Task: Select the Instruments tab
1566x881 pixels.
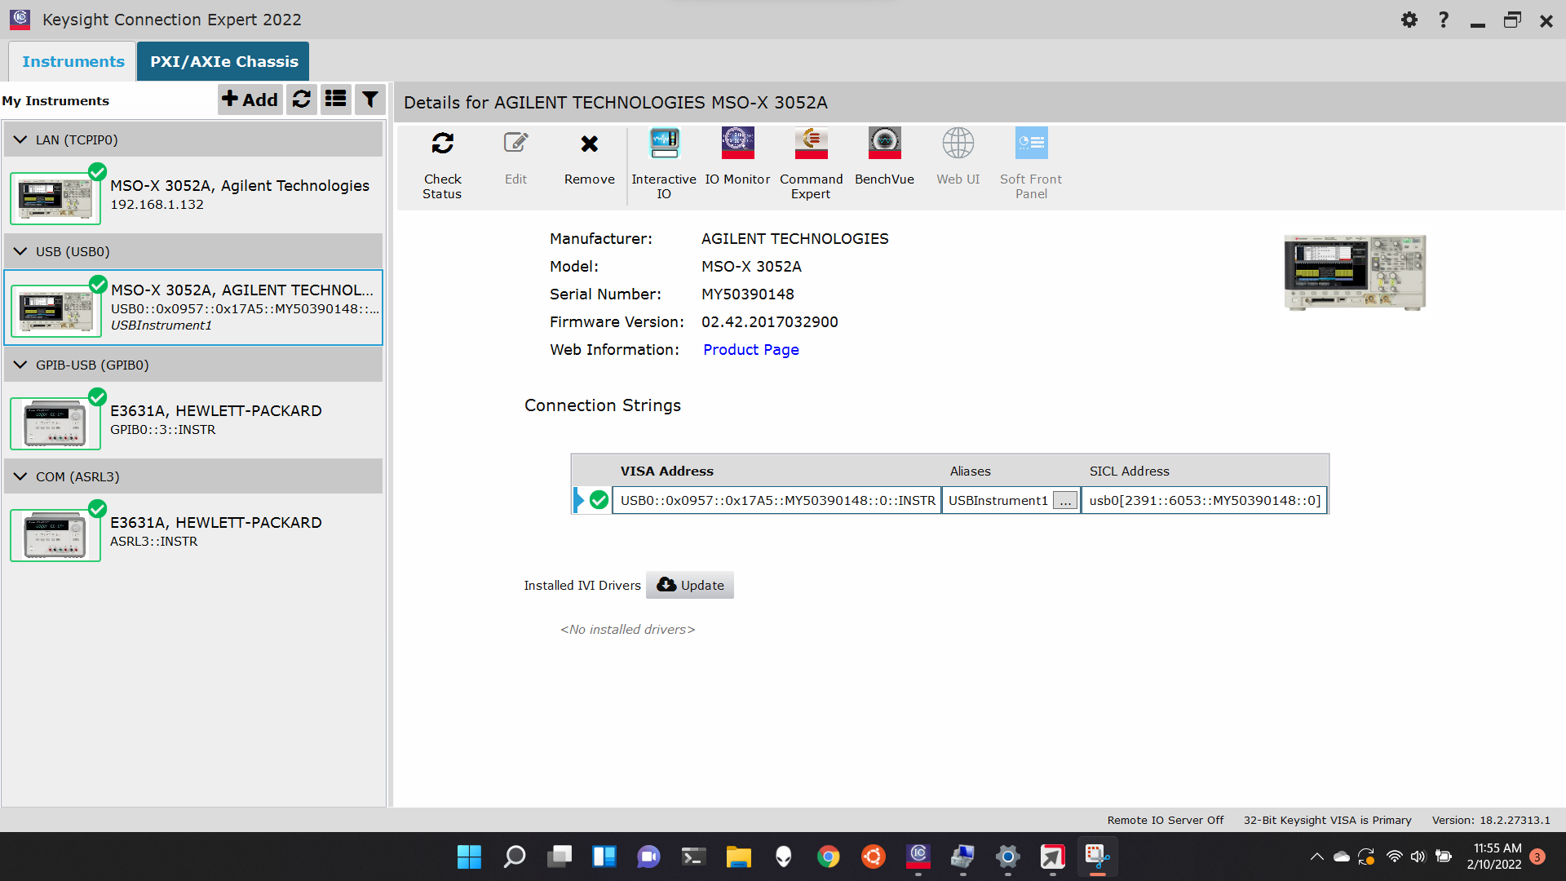Action: click(x=73, y=61)
